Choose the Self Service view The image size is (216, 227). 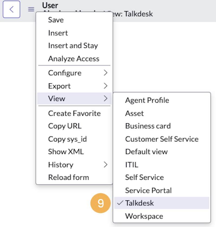click(x=162, y=177)
